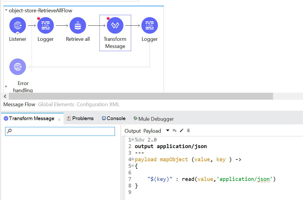The height and width of the screenshot is (200, 303).
Task: Switch to Configuration XML view
Action: click(x=98, y=104)
